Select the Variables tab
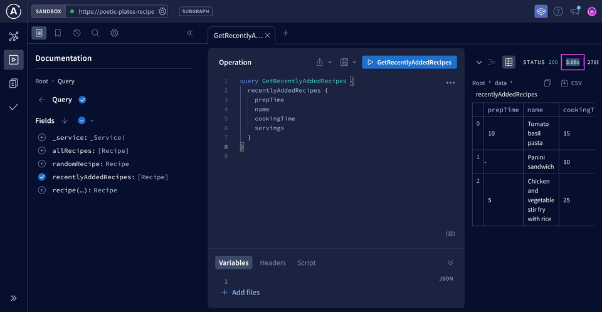Viewport: 602px width, 312px height. [233, 263]
